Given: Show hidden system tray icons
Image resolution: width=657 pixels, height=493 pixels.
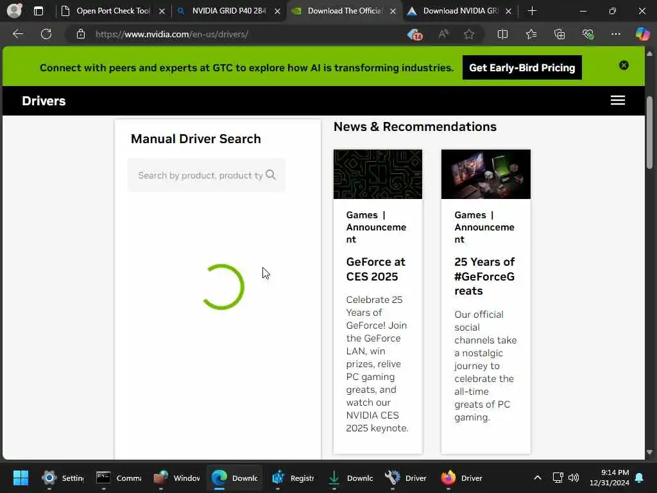Looking at the screenshot, I should click(x=538, y=478).
